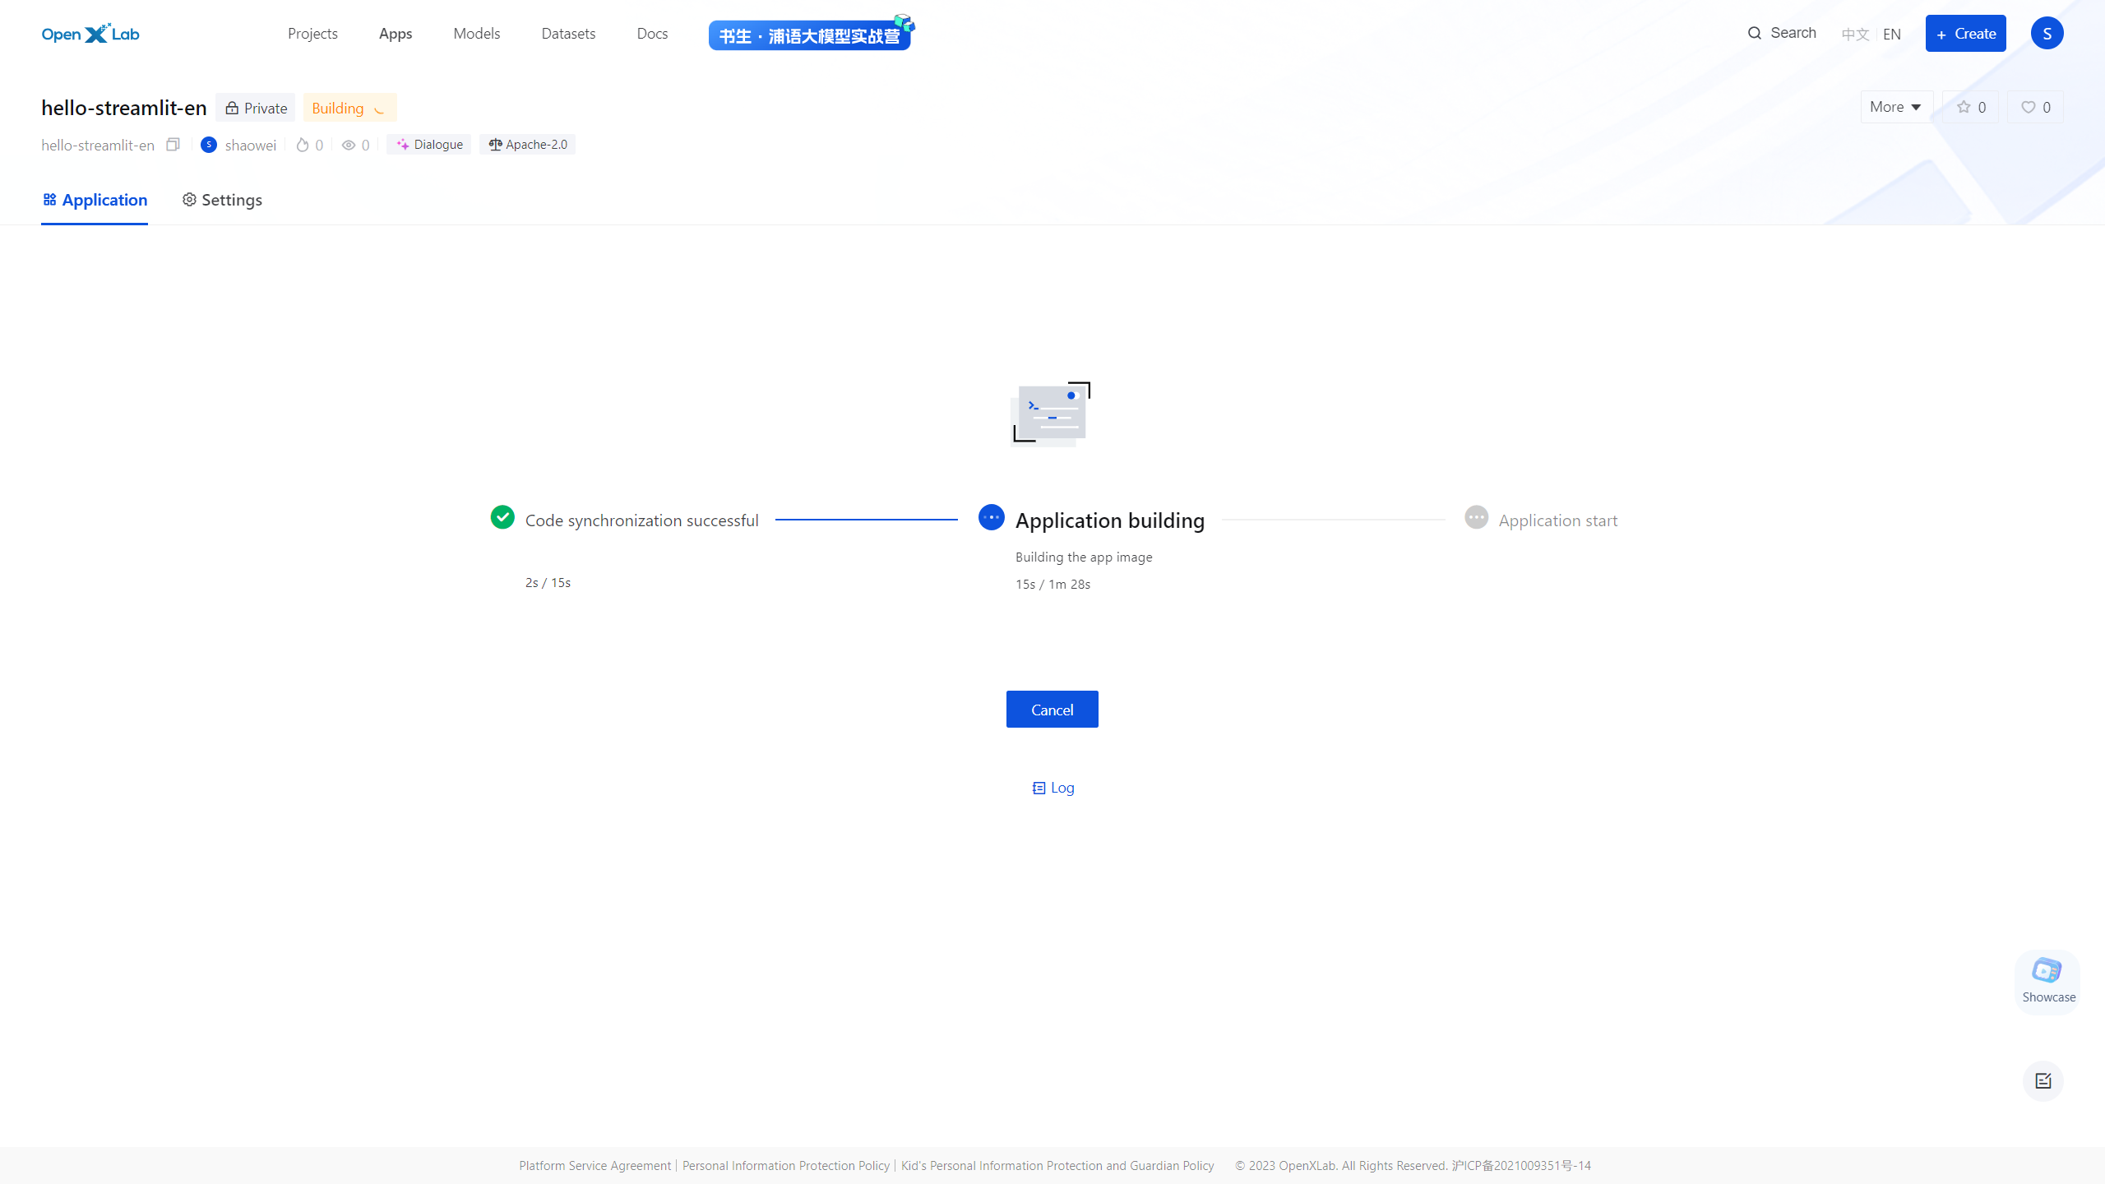The height and width of the screenshot is (1184, 2105).
Task: Click the terminal build illustration
Action: click(1052, 414)
